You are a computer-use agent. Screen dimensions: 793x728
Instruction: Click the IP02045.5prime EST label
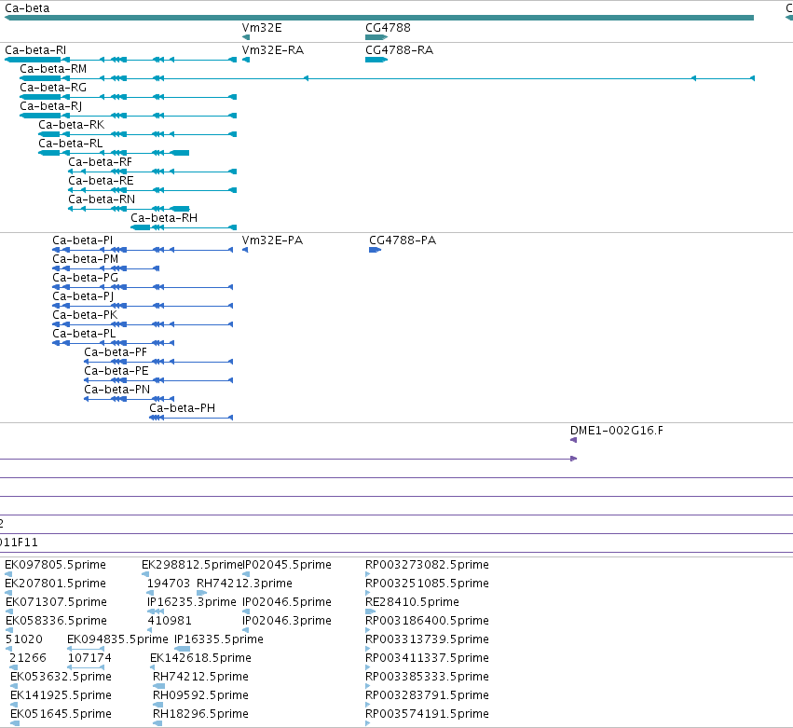pyautogui.click(x=288, y=565)
